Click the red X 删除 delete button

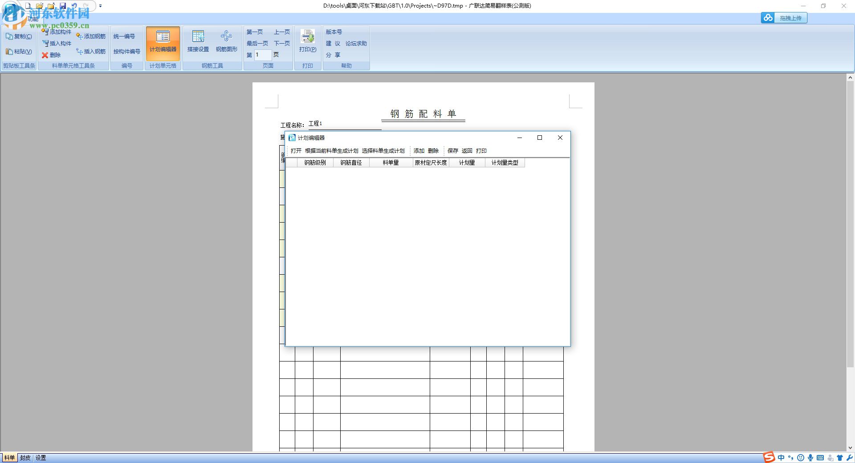[51, 55]
